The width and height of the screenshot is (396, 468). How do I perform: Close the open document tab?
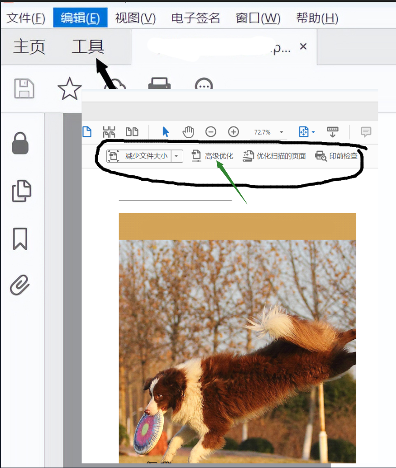pyautogui.click(x=303, y=47)
